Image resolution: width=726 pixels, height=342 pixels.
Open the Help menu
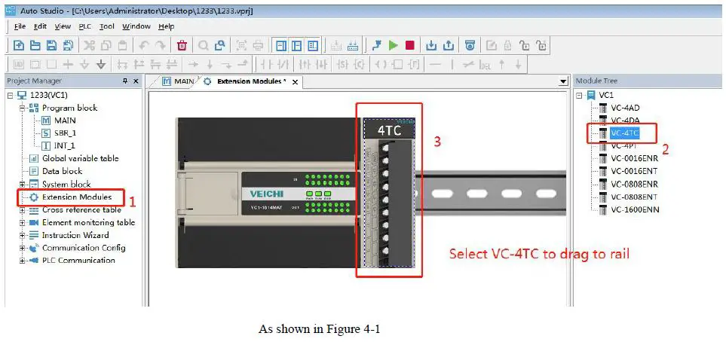[166, 26]
